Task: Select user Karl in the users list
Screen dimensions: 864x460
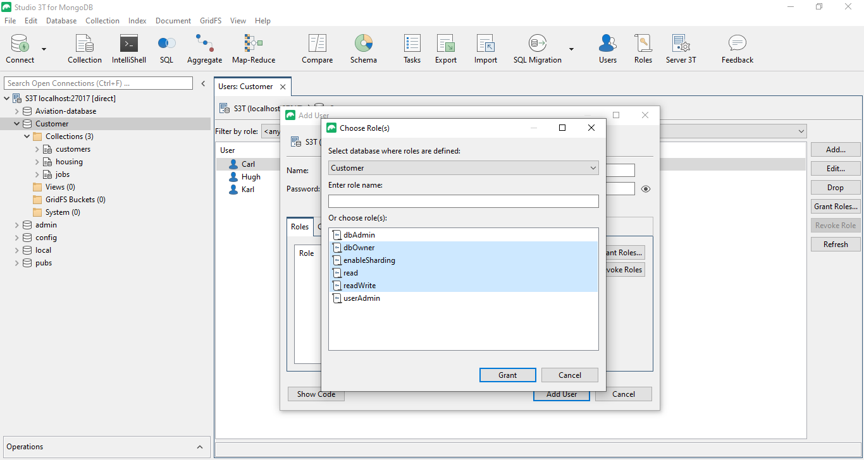Action: [x=248, y=190]
